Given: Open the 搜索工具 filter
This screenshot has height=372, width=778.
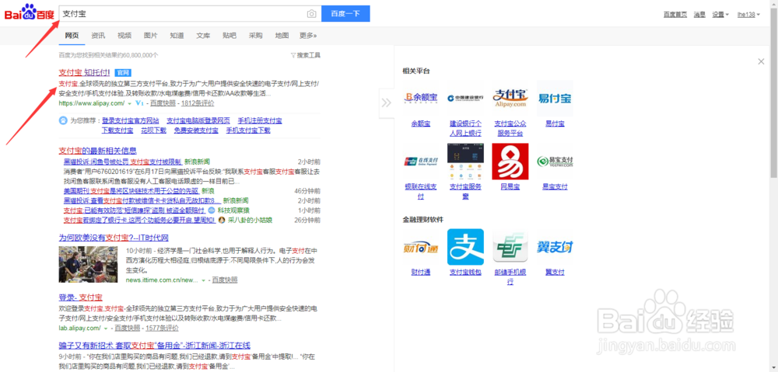Looking at the screenshot, I should click(x=306, y=55).
